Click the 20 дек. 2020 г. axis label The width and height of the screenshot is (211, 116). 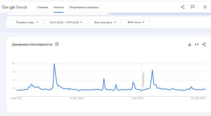tap(77, 98)
